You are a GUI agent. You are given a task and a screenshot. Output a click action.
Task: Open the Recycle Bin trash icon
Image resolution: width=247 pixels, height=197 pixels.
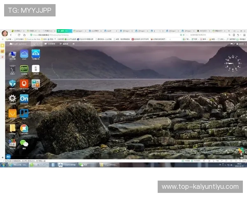[x=12, y=69]
